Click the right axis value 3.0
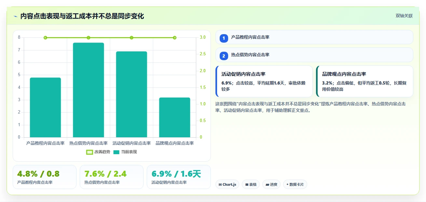 point(203,37)
